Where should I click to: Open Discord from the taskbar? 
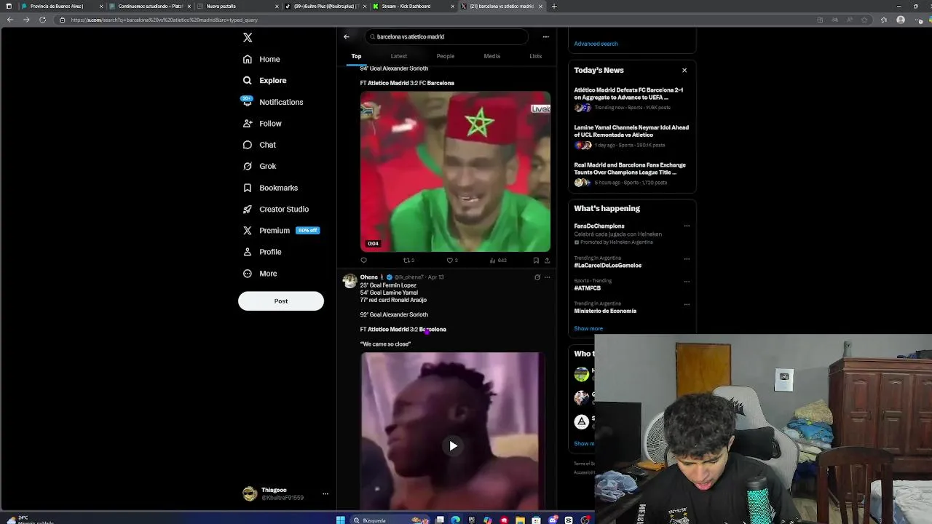[x=553, y=520]
